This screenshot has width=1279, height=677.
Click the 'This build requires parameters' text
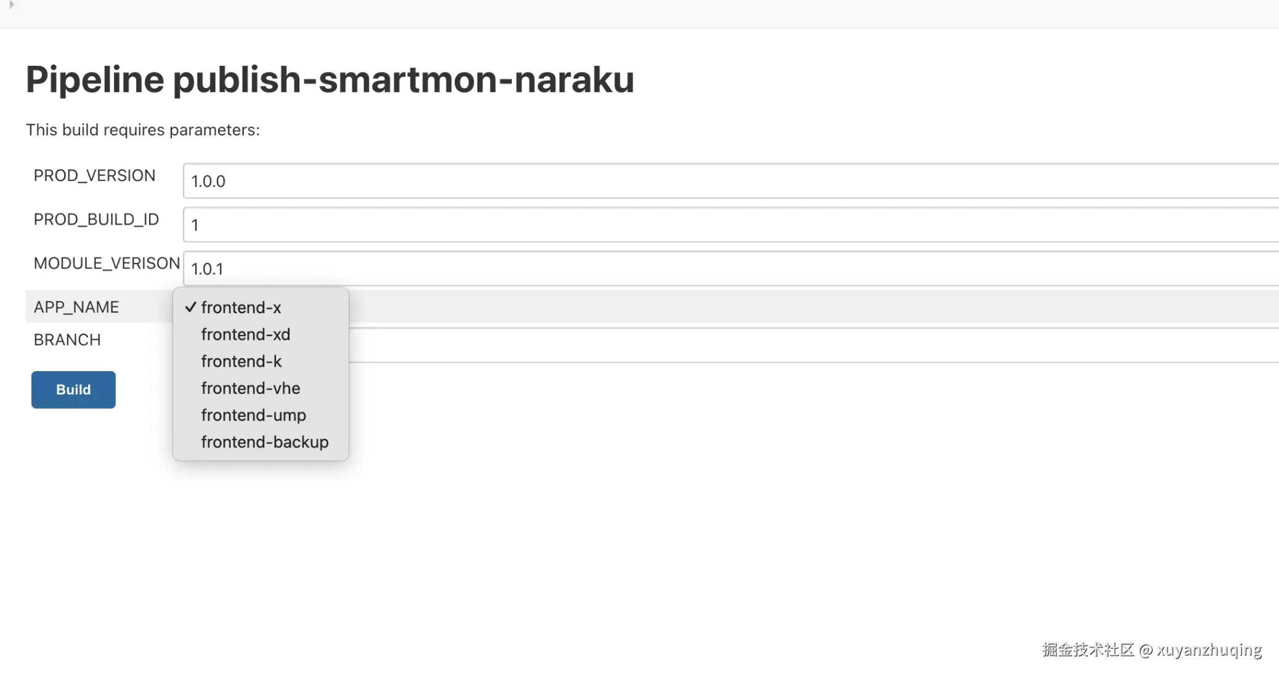pyautogui.click(x=143, y=130)
